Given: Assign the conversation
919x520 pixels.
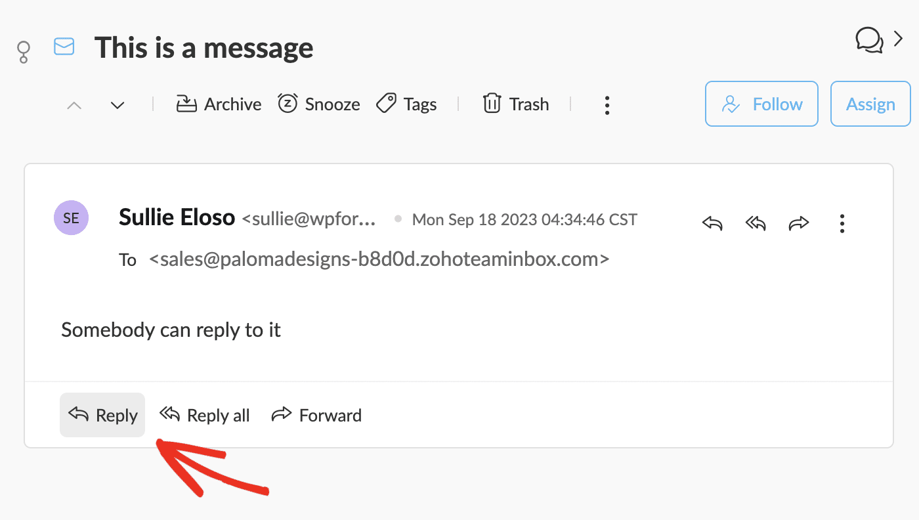Looking at the screenshot, I should click(x=870, y=104).
